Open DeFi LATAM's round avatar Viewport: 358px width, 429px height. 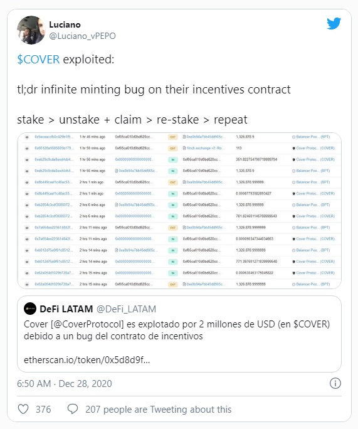[x=30, y=309]
